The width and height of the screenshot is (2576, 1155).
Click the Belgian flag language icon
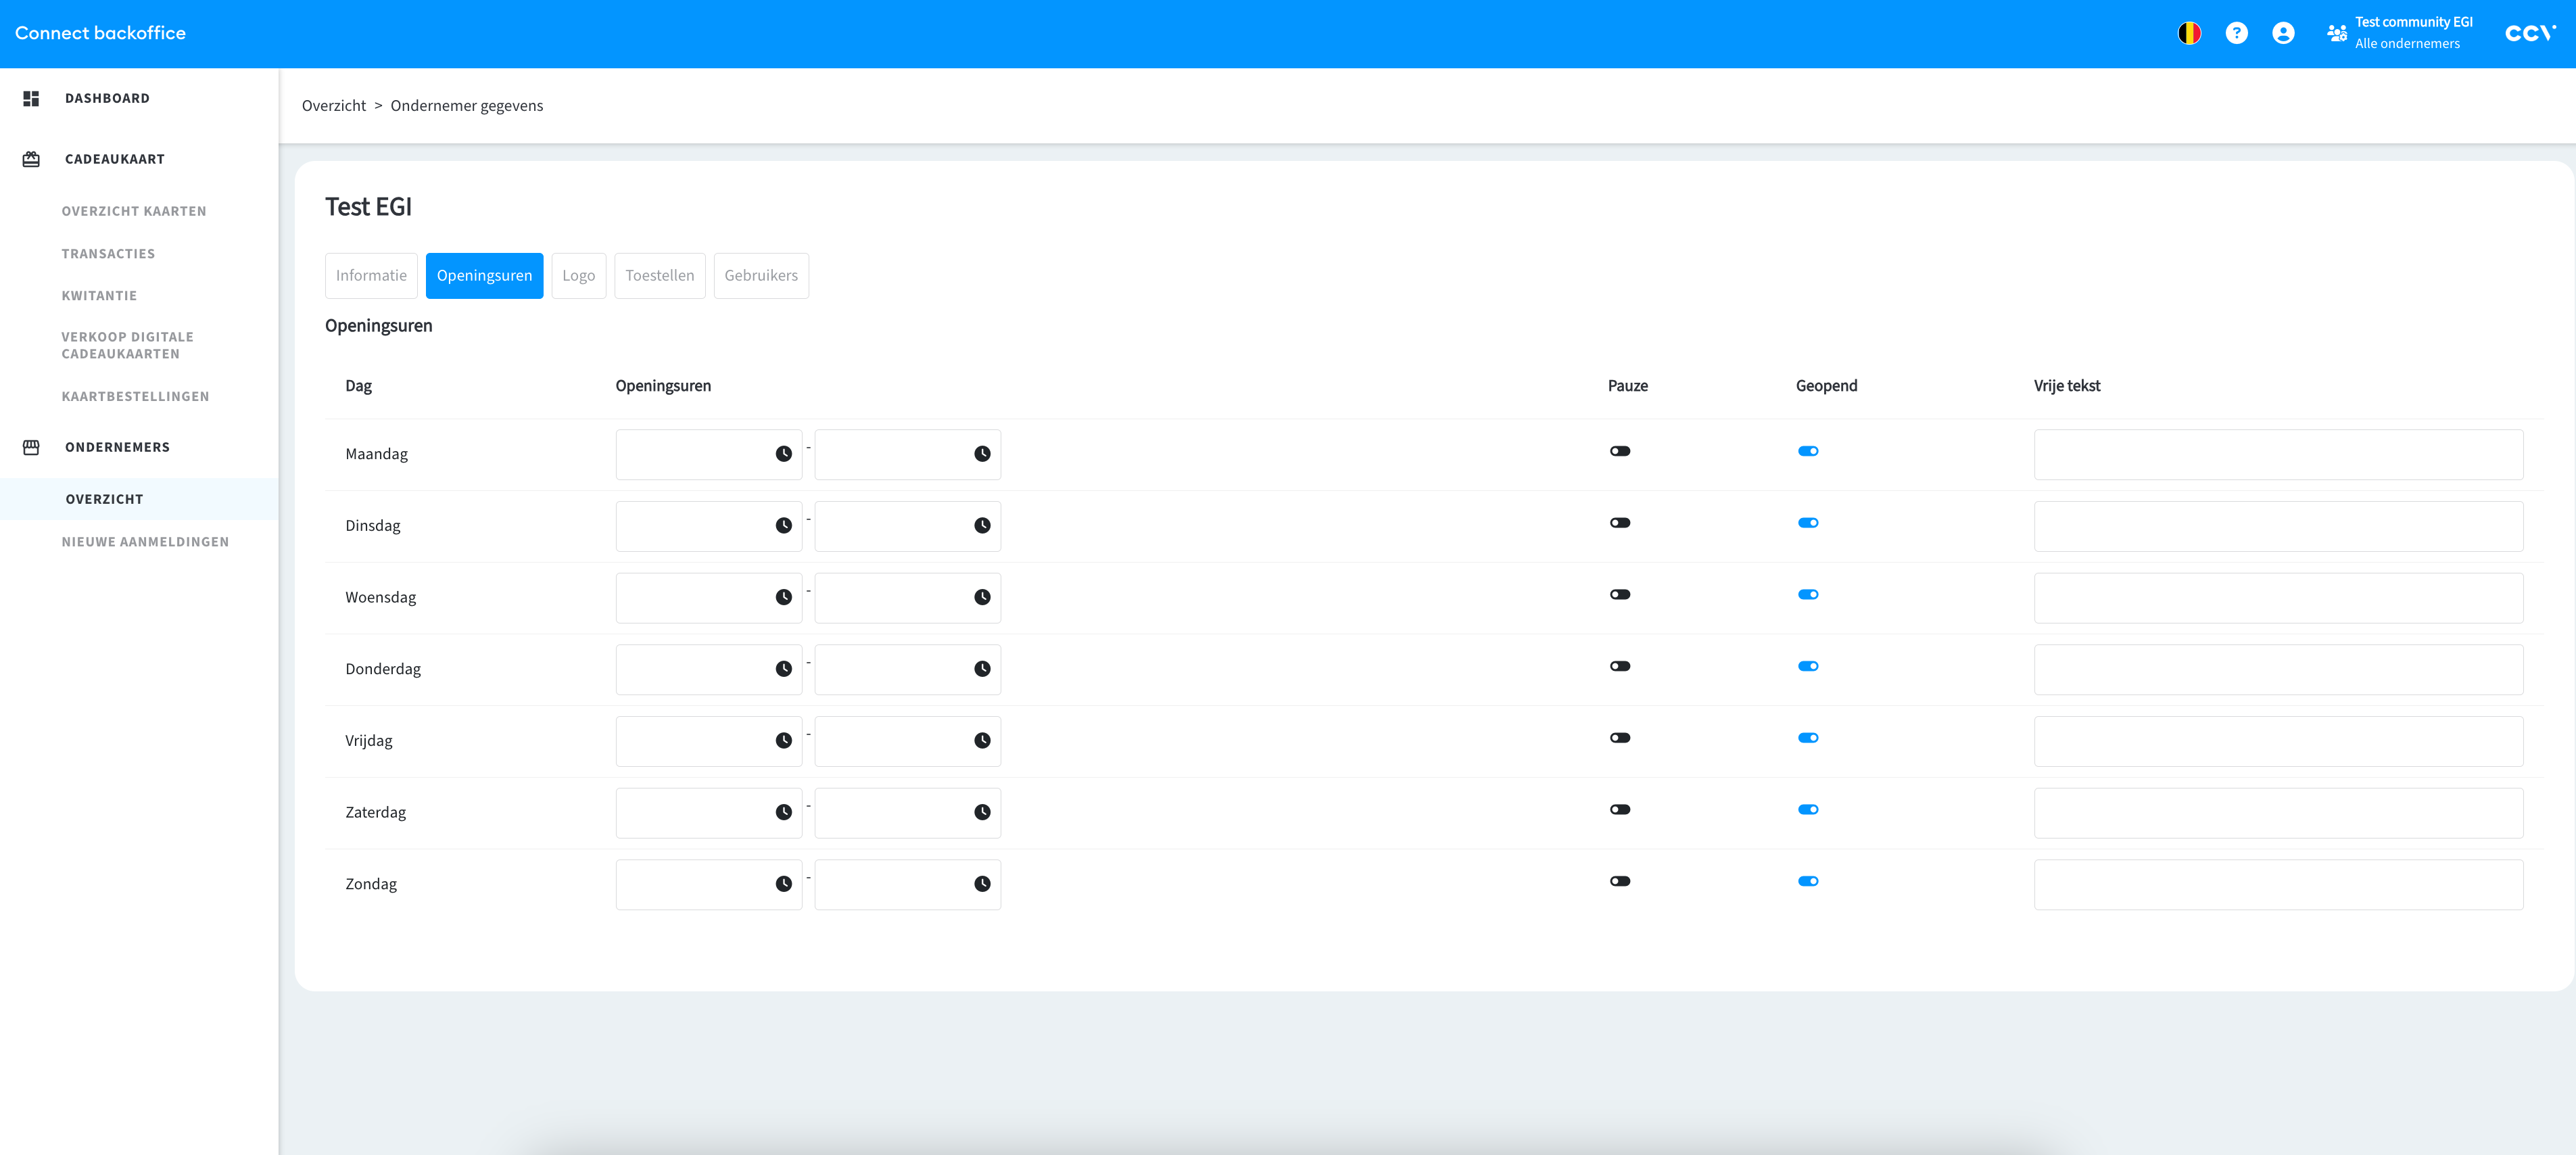2189,33
